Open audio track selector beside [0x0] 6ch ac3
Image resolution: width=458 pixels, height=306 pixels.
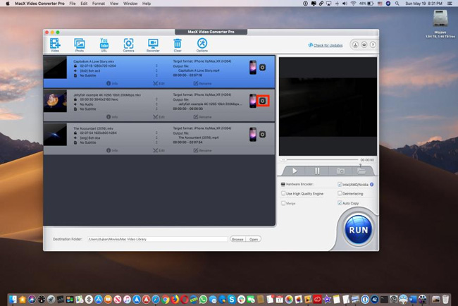click(x=156, y=71)
